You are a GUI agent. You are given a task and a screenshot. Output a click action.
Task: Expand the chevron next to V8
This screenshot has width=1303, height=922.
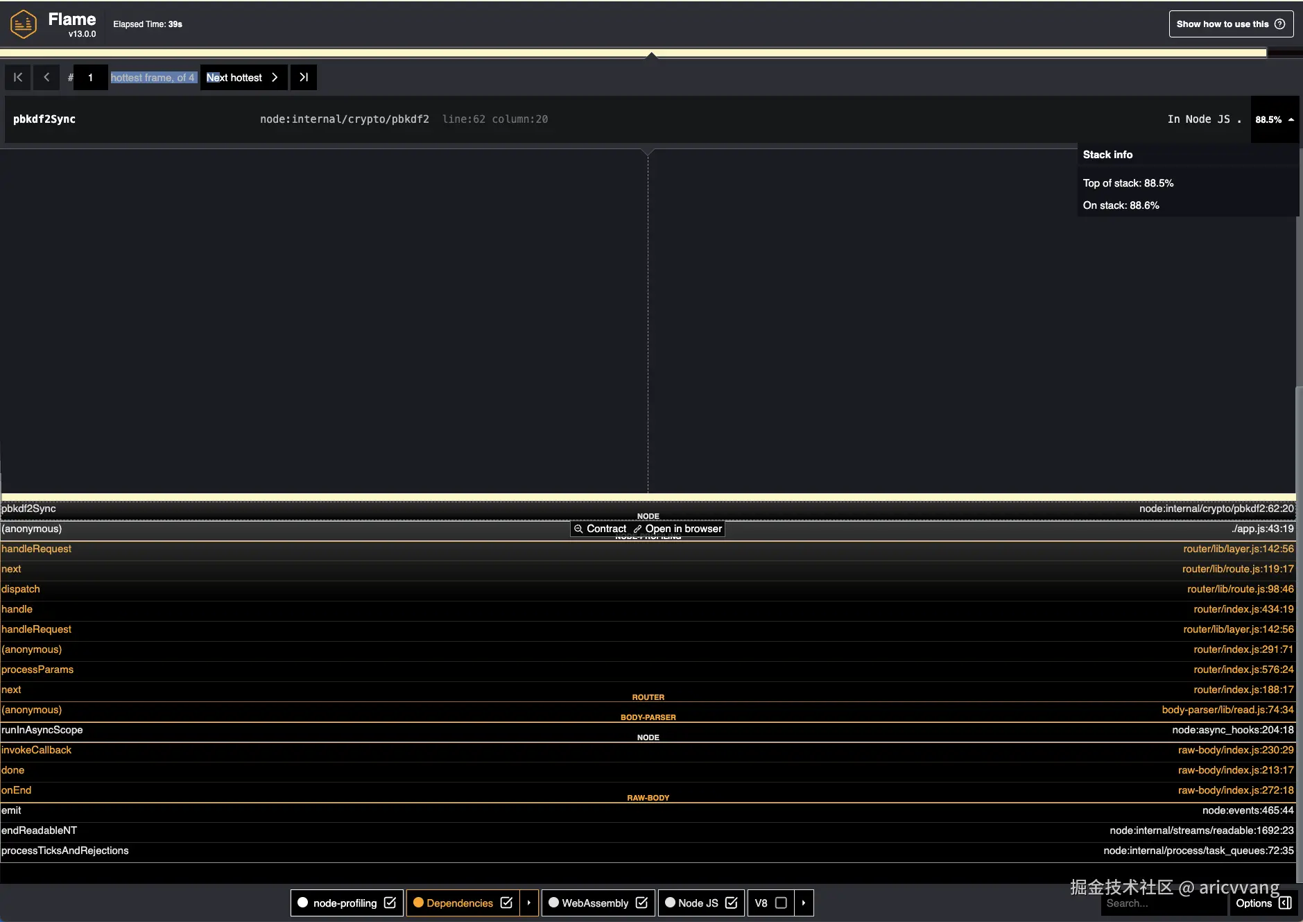(x=802, y=903)
